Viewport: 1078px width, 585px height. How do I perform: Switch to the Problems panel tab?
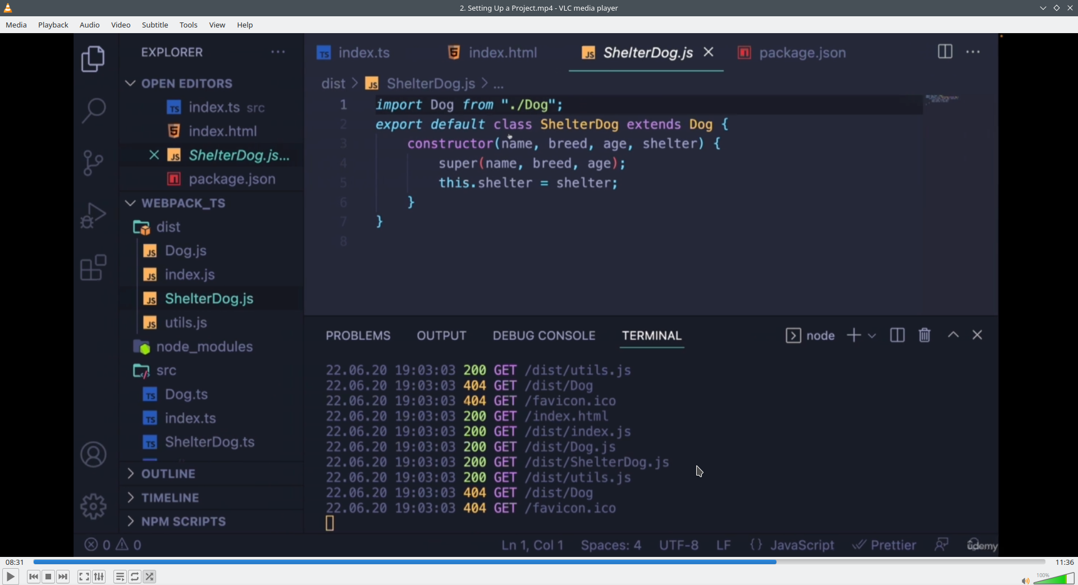(x=358, y=336)
